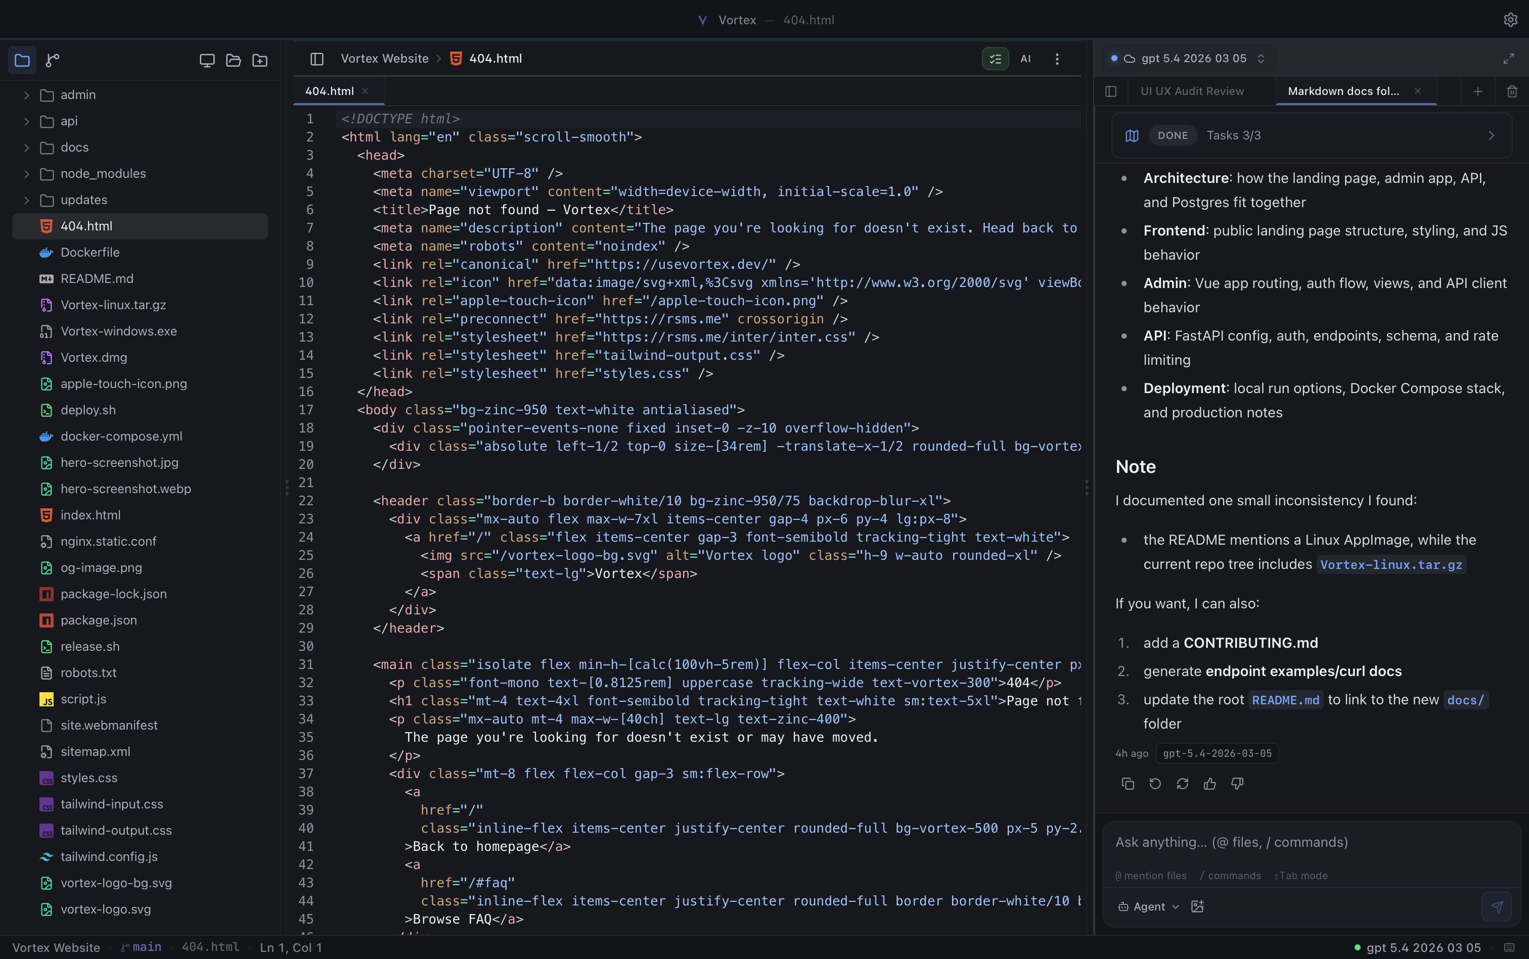Click Vortex Website in status bar

[x=56, y=947]
